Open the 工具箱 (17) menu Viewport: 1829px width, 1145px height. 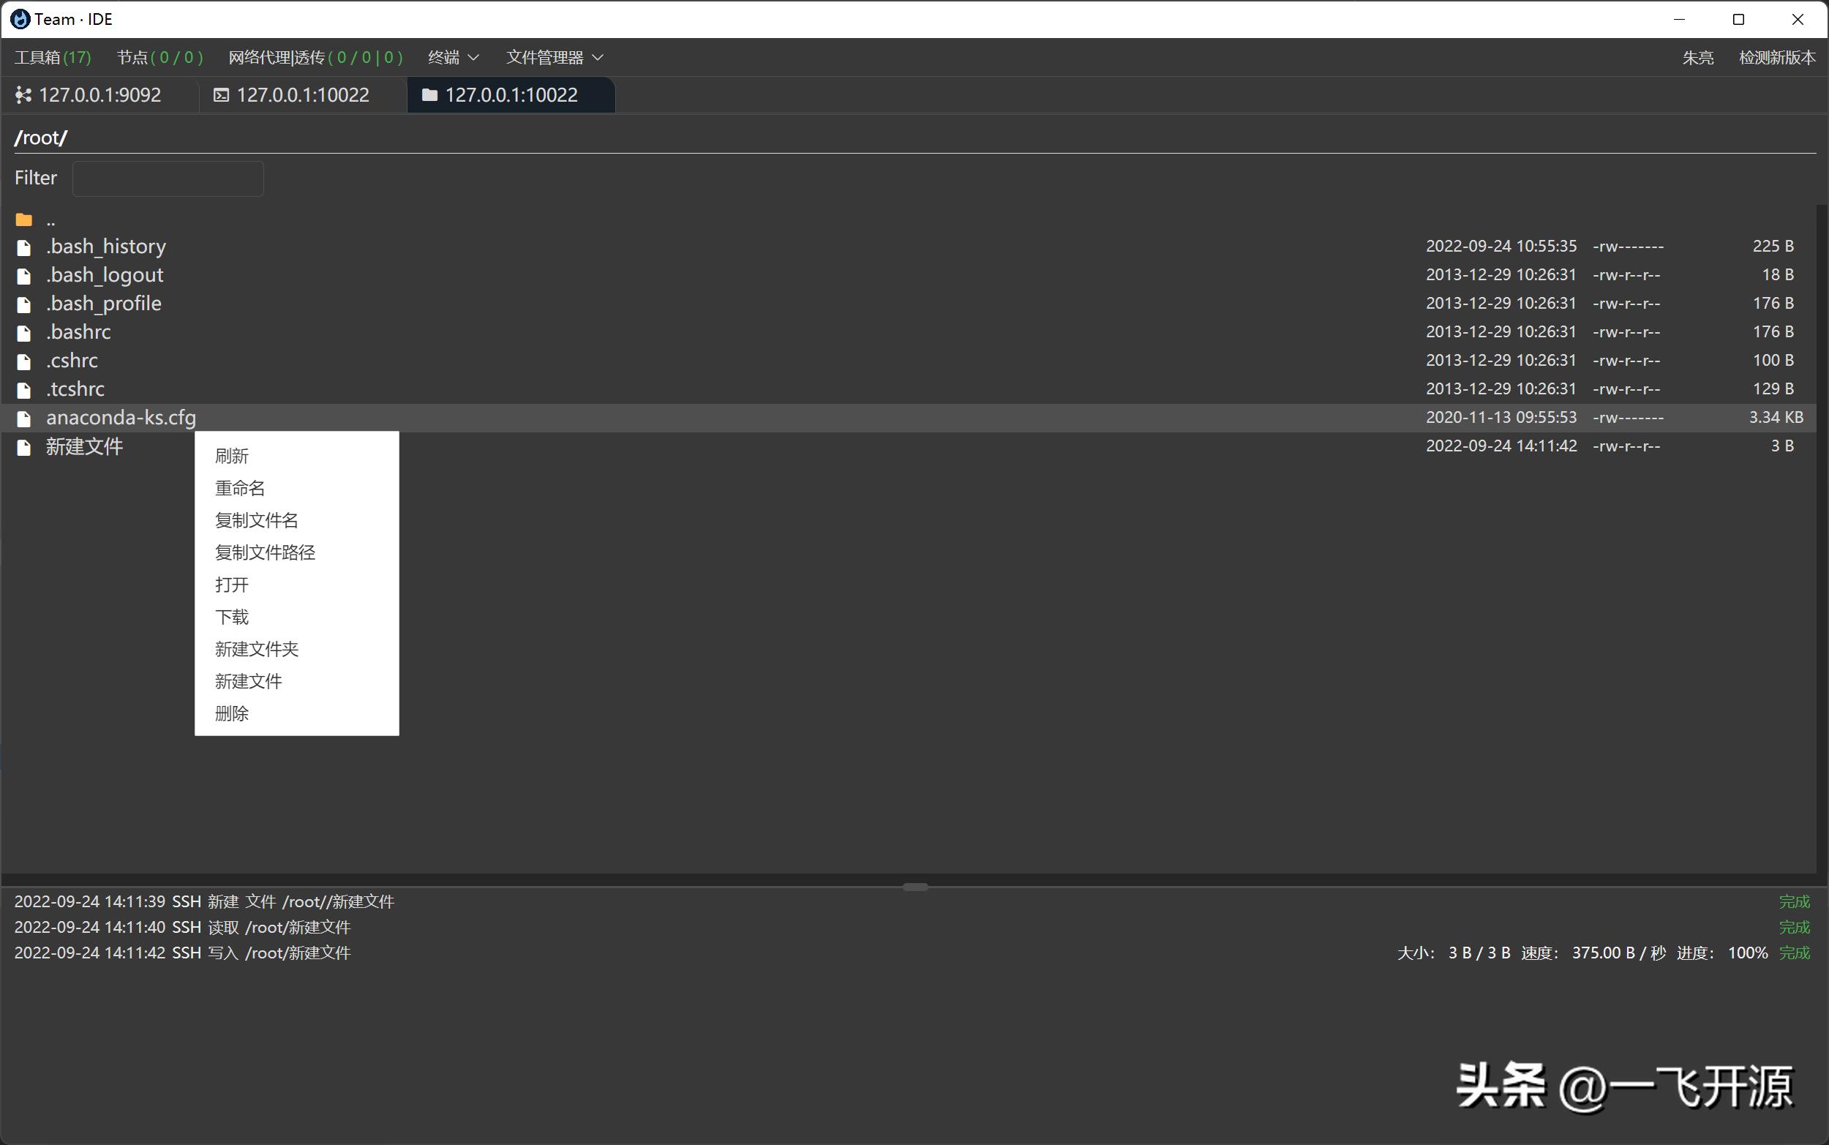click(52, 58)
